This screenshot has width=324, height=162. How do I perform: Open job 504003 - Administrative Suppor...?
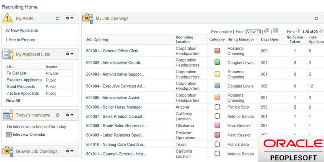115,75
